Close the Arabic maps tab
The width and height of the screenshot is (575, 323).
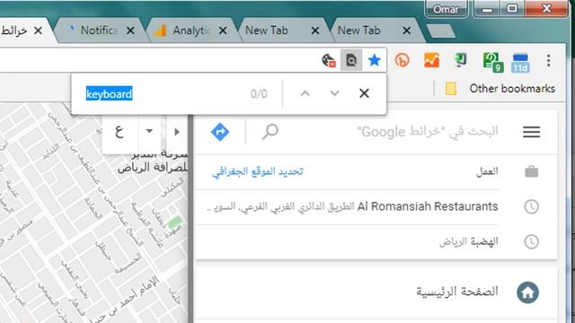[38, 31]
